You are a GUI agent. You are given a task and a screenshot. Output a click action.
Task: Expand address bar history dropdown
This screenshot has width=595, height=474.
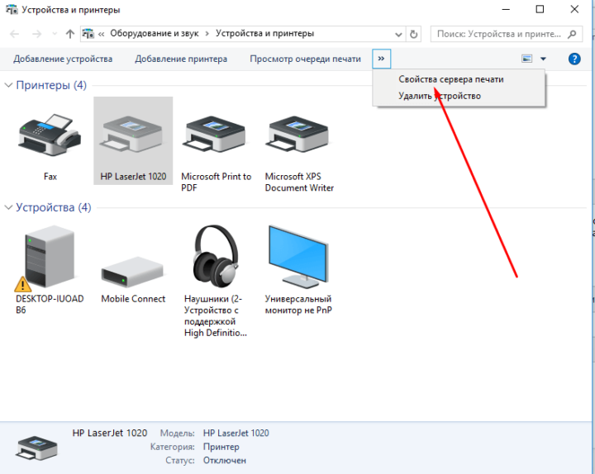pos(397,34)
